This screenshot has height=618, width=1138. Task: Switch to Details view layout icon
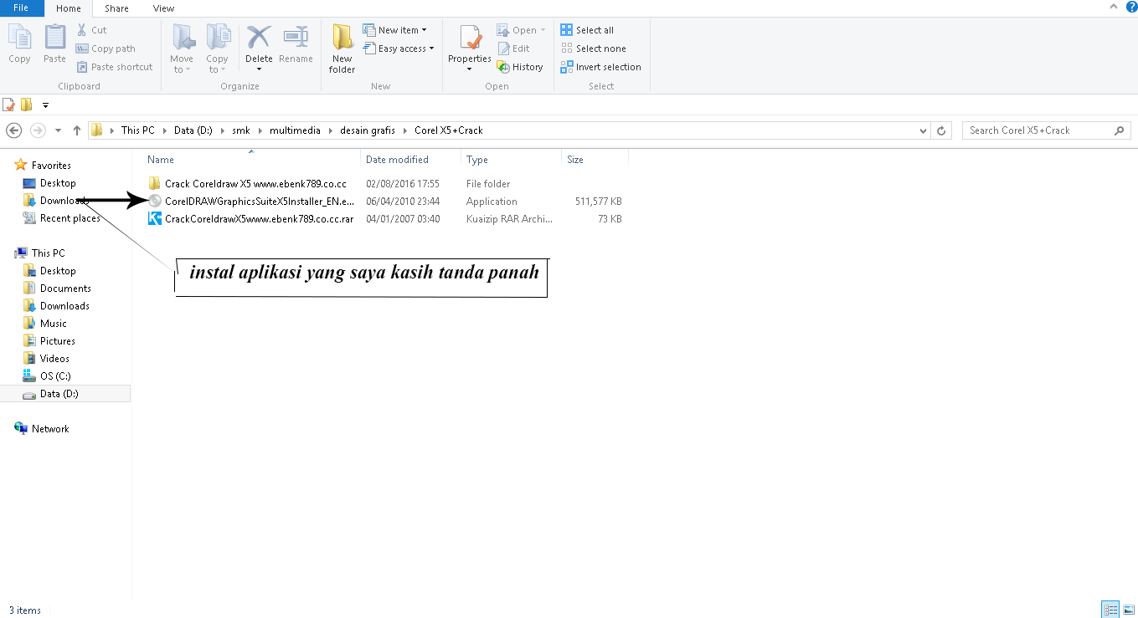point(1110,610)
